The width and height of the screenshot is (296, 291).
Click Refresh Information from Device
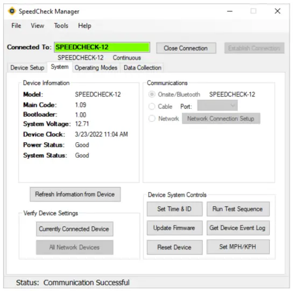tap(75, 194)
